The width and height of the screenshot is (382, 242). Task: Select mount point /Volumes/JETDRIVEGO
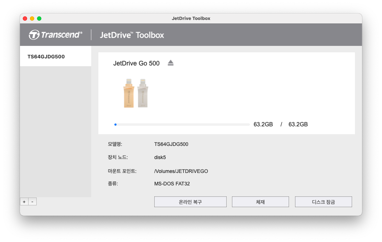(x=181, y=171)
